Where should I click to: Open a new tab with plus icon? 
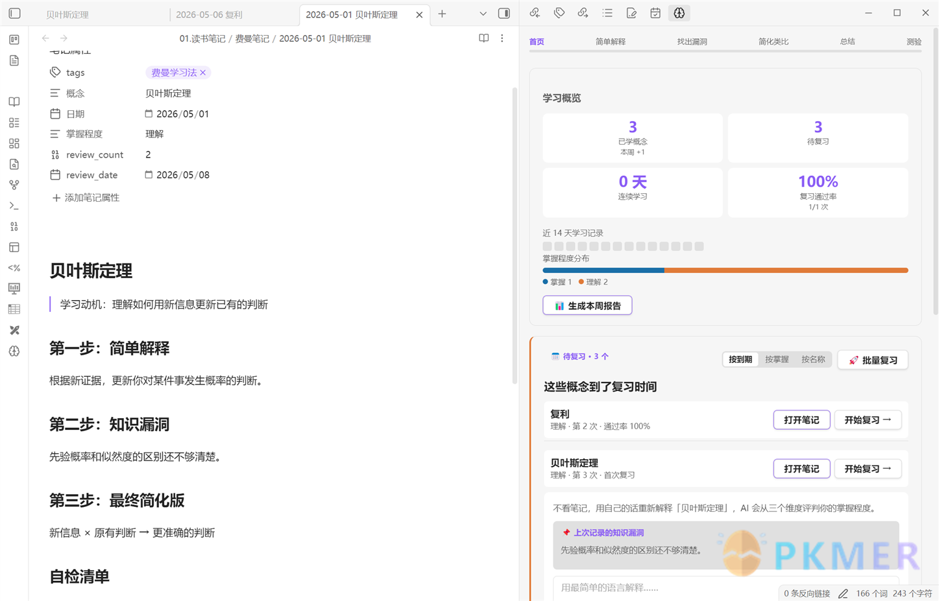[442, 14]
